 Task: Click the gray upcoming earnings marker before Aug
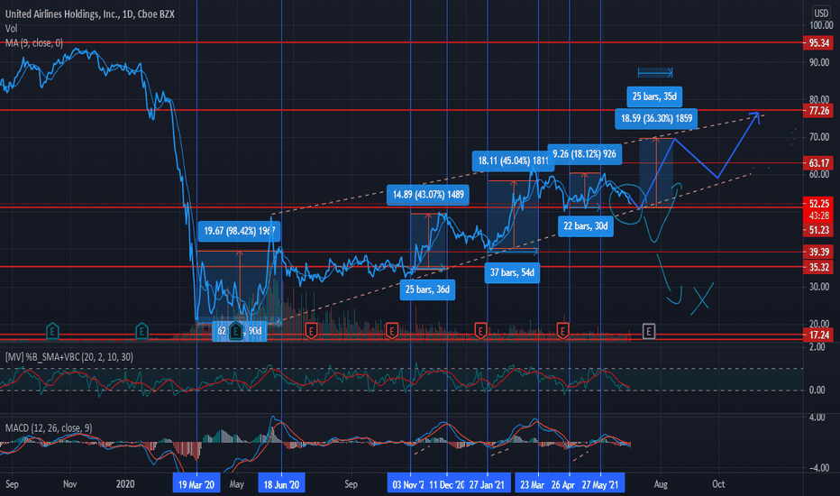(x=648, y=331)
